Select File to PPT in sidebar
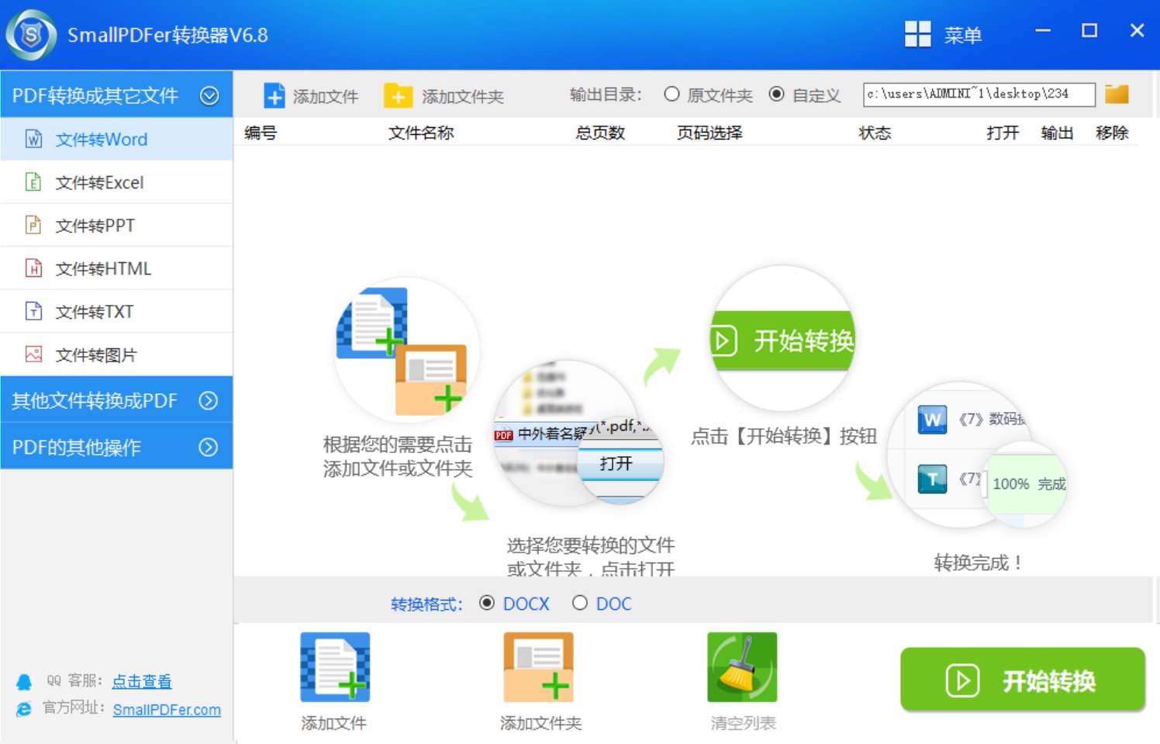 [x=95, y=226]
